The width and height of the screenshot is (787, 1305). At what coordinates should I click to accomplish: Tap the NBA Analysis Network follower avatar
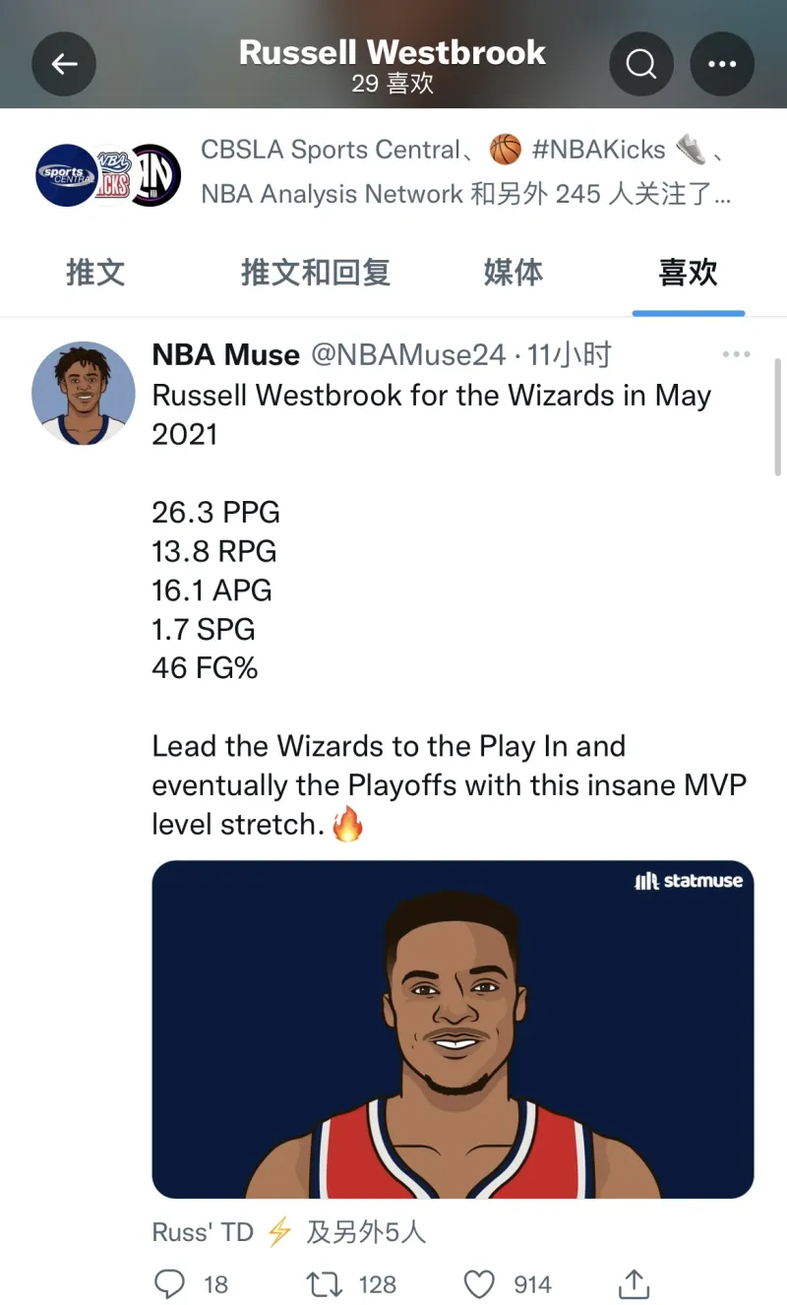[x=155, y=175]
